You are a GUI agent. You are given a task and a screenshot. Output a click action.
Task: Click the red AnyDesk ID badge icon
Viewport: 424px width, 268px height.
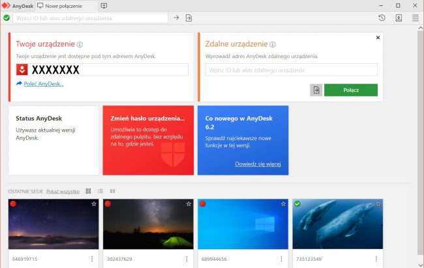[22, 70]
